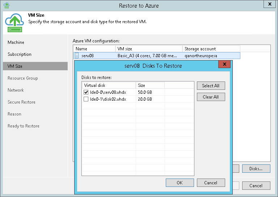This screenshot has width=278, height=197.
Task: Go to the Network wizard step
Action: [16, 90]
